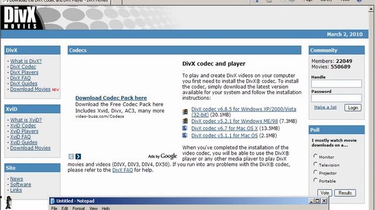Viewport: 375px width, 210px height.
Task: Open the Notepad File menu
Action: [54, 208]
